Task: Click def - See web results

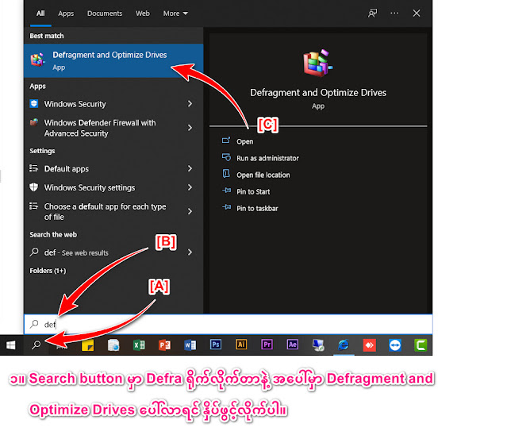Action: (x=113, y=252)
